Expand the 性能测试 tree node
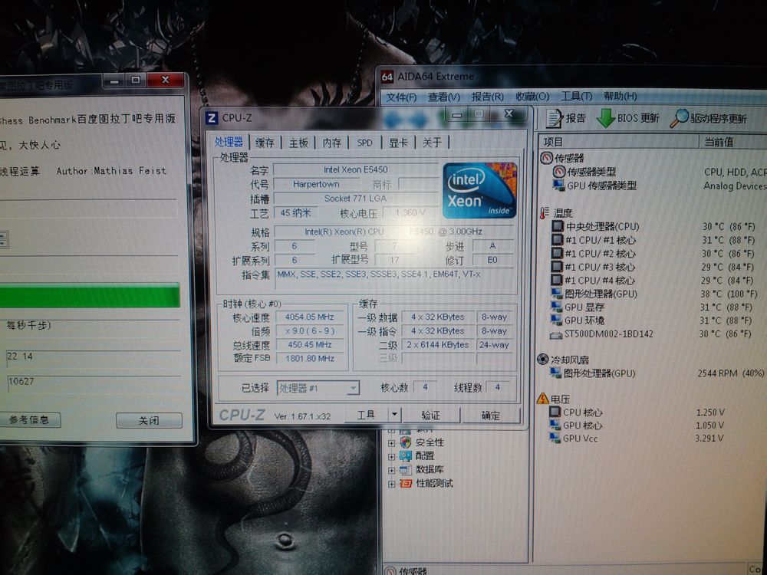 (391, 484)
